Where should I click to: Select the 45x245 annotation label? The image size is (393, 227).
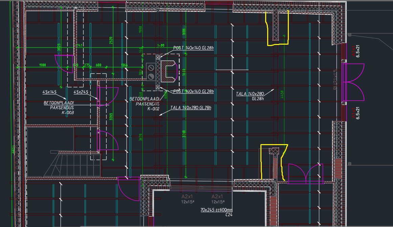[x=80, y=92]
